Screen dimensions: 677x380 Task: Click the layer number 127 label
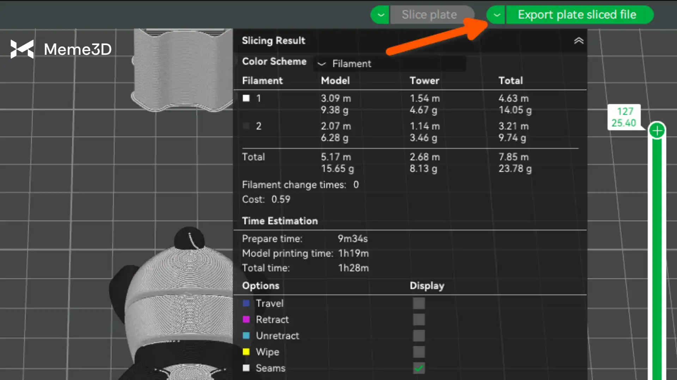coord(625,111)
